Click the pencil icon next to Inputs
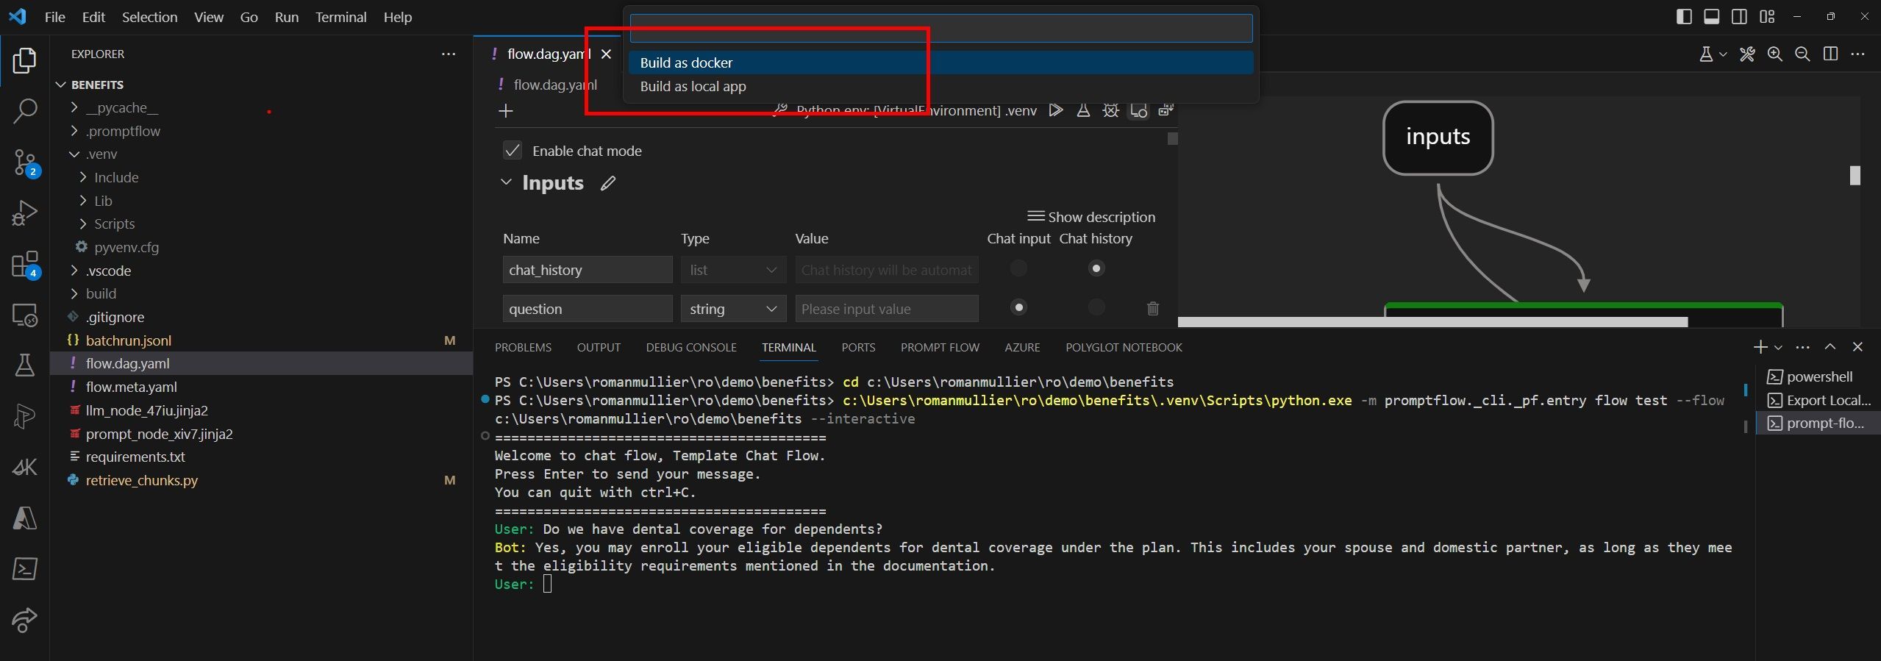The image size is (1881, 661). [607, 183]
